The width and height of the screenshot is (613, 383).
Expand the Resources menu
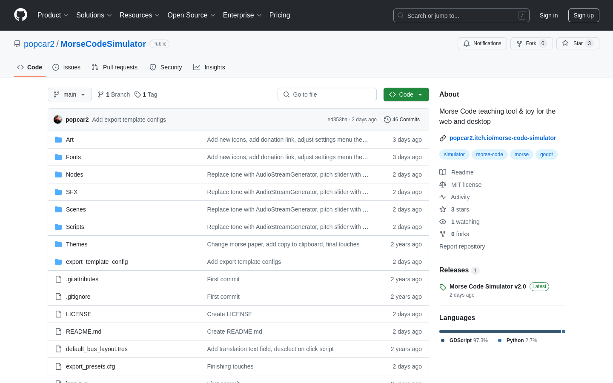pos(140,15)
